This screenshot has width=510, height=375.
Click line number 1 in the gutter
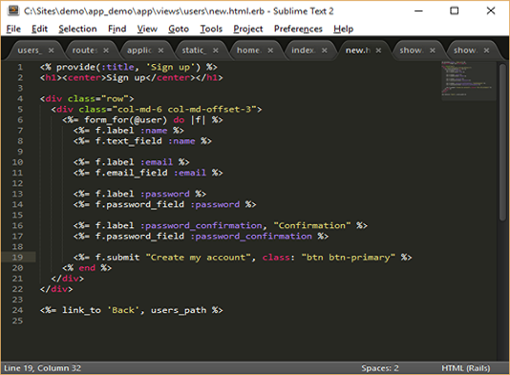20,67
